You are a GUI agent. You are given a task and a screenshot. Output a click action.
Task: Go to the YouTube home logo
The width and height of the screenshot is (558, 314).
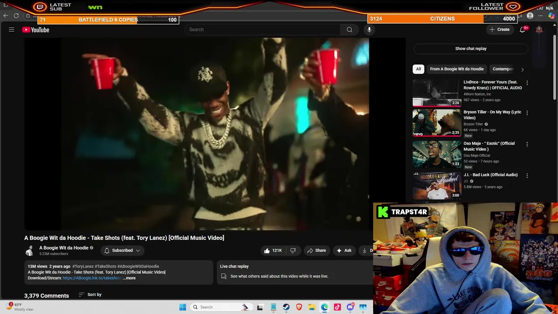point(36,30)
